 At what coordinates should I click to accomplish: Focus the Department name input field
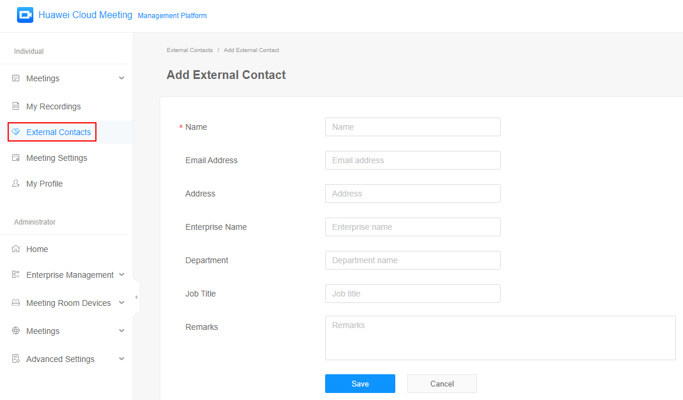click(412, 260)
